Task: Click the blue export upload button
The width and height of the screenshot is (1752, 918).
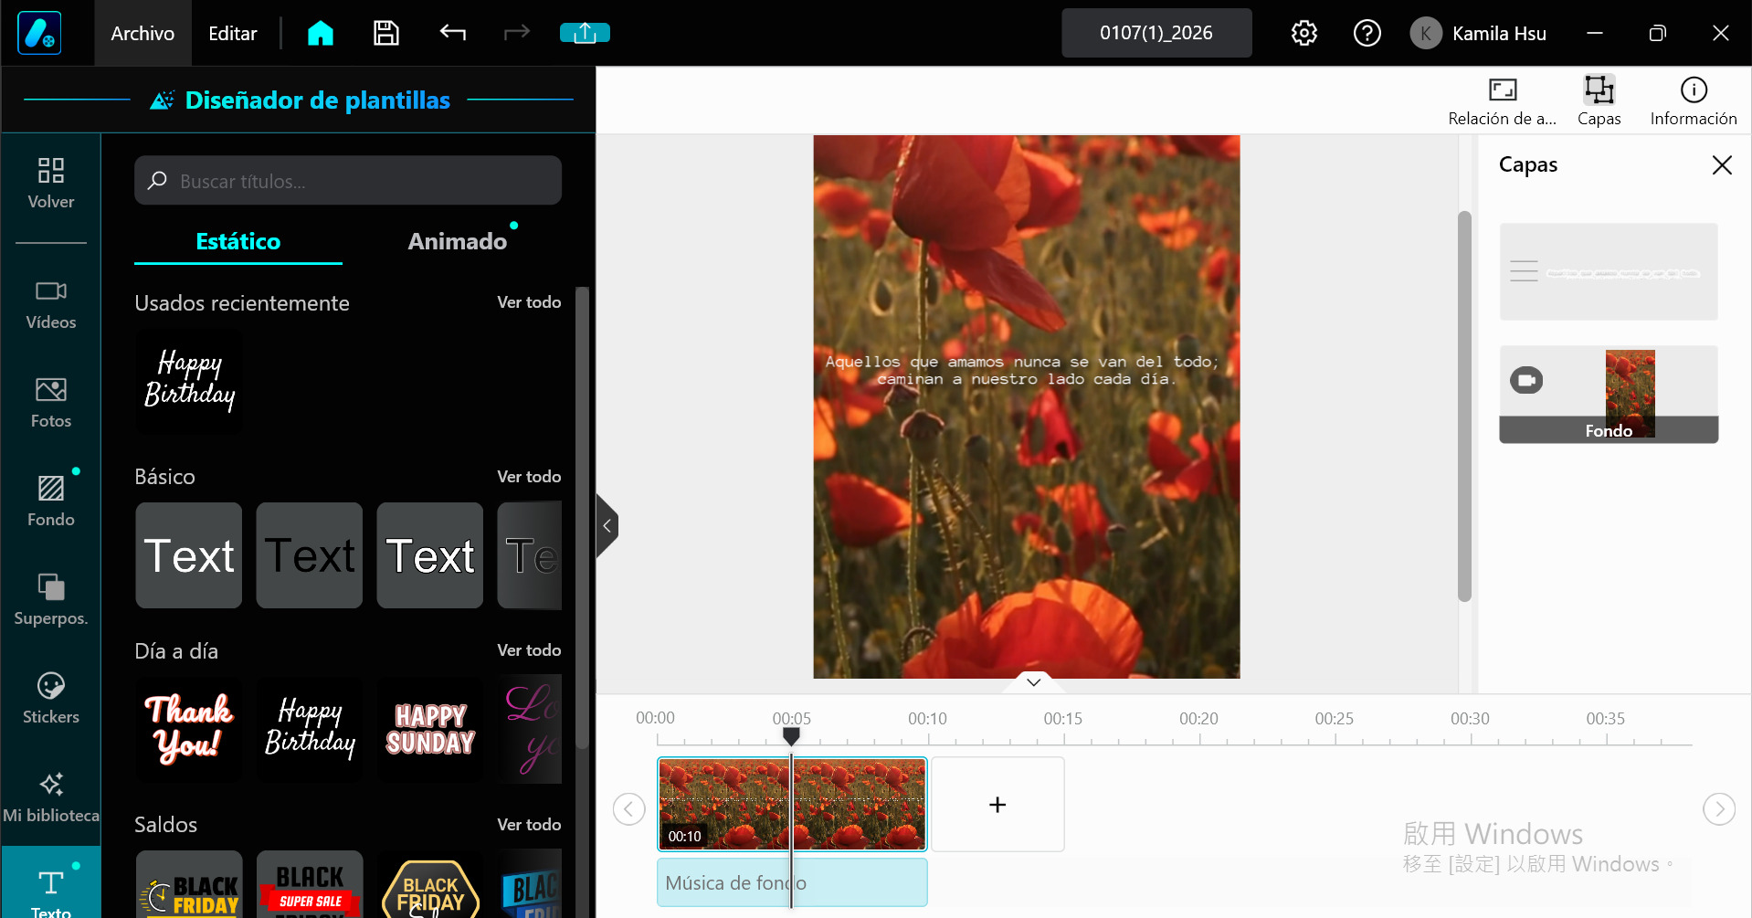Action: tap(585, 34)
